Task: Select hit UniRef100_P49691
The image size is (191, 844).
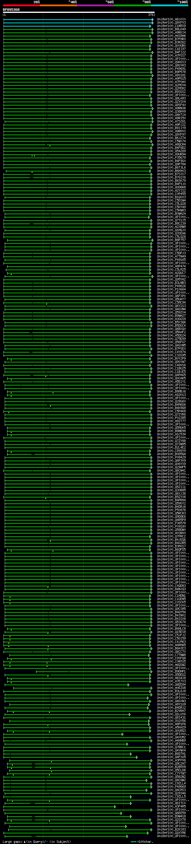Action: (171, 69)
